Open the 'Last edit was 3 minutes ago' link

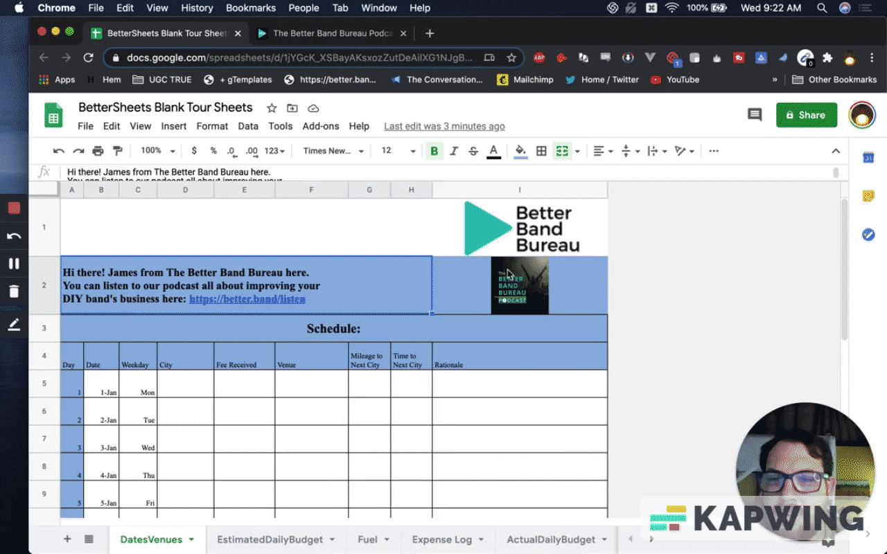coord(444,126)
